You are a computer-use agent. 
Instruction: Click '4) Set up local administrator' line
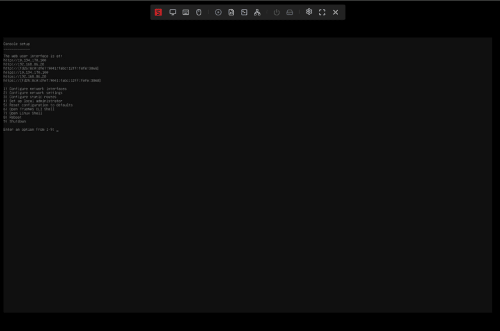pyautogui.click(x=33, y=101)
